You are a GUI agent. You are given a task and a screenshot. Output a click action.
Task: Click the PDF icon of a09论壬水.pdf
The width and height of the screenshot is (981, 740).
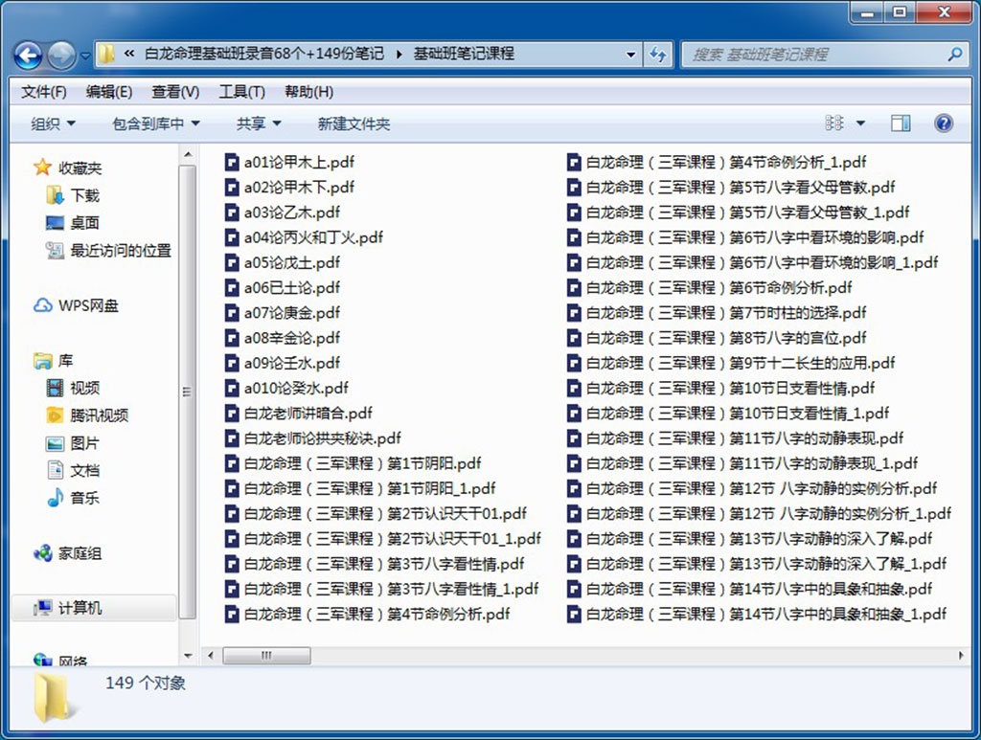pyautogui.click(x=232, y=363)
